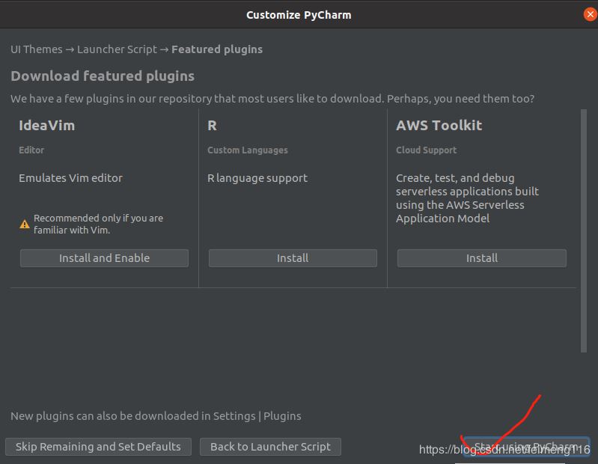Install the AWS Toolkit plugin
Viewport: 598px width, 464px height.
[481, 258]
